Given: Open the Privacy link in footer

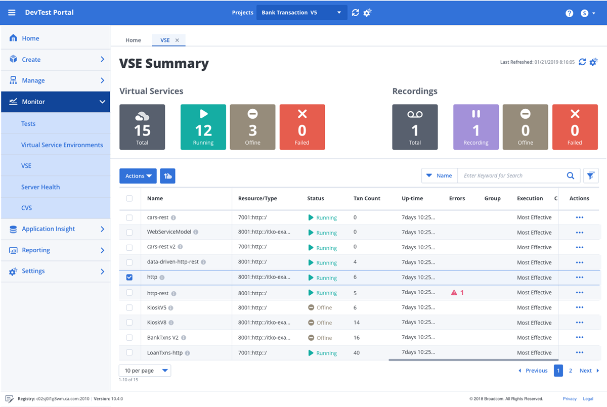Looking at the screenshot, I should coord(570,399).
